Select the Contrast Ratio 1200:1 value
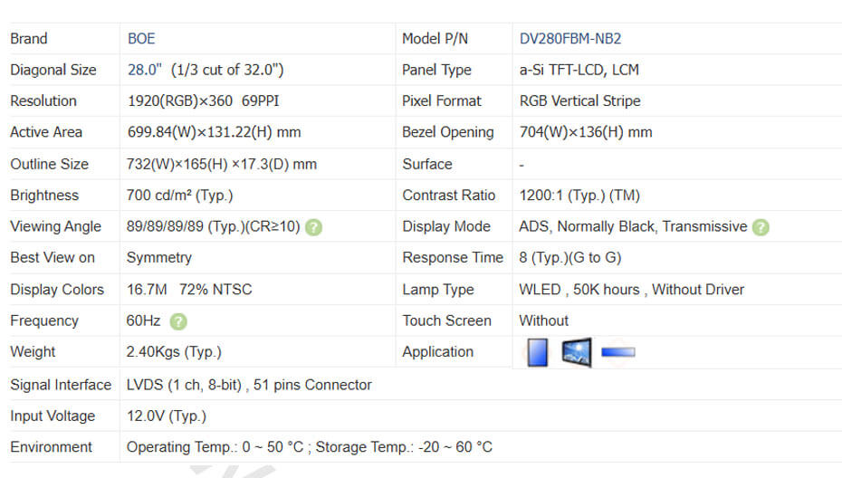Viewport: 842px width, 478px height. pos(584,196)
